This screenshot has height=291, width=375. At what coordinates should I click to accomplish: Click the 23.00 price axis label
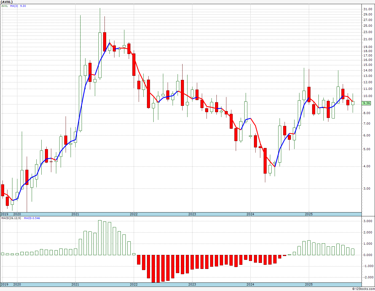[x=368, y=32]
